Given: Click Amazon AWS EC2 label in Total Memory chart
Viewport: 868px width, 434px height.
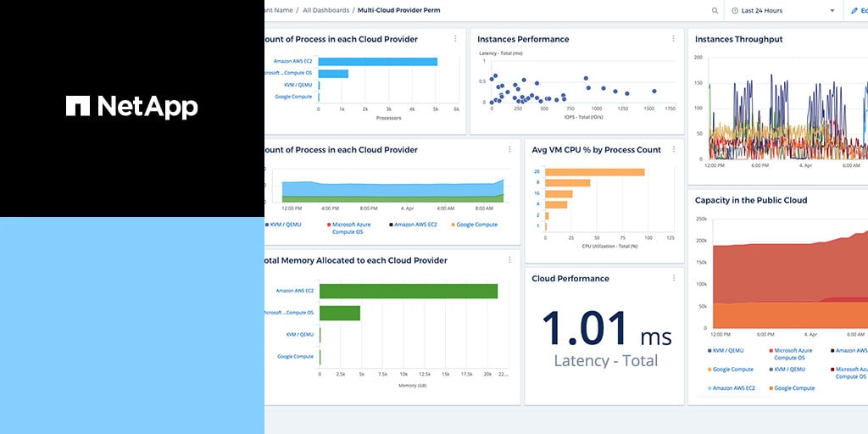Looking at the screenshot, I should [294, 291].
